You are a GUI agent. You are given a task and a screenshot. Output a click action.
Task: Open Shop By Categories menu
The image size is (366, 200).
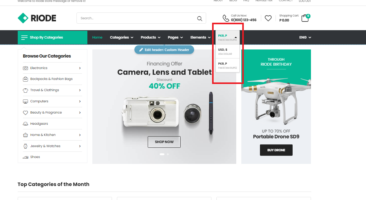pos(53,37)
